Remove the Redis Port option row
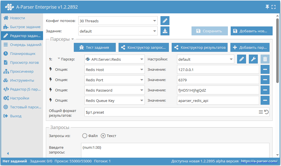This screenshot has height=166, width=281. click(x=265, y=80)
